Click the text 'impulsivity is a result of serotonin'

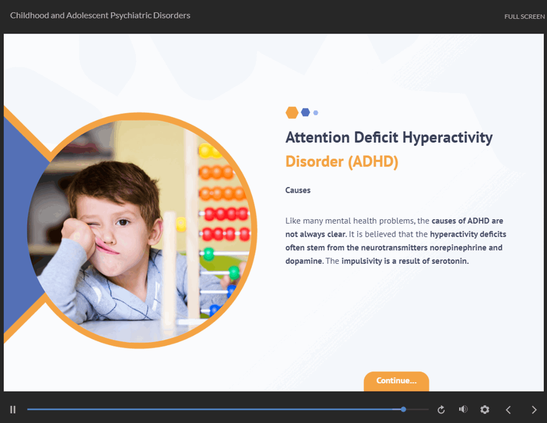coord(404,261)
